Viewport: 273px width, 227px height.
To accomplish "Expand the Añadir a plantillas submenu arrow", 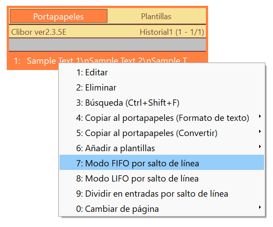I will [x=260, y=147].
